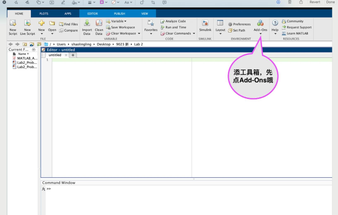Image resolution: width=338 pixels, height=215 pixels.
Task: Click the New Script icon
Action: (x=13, y=23)
